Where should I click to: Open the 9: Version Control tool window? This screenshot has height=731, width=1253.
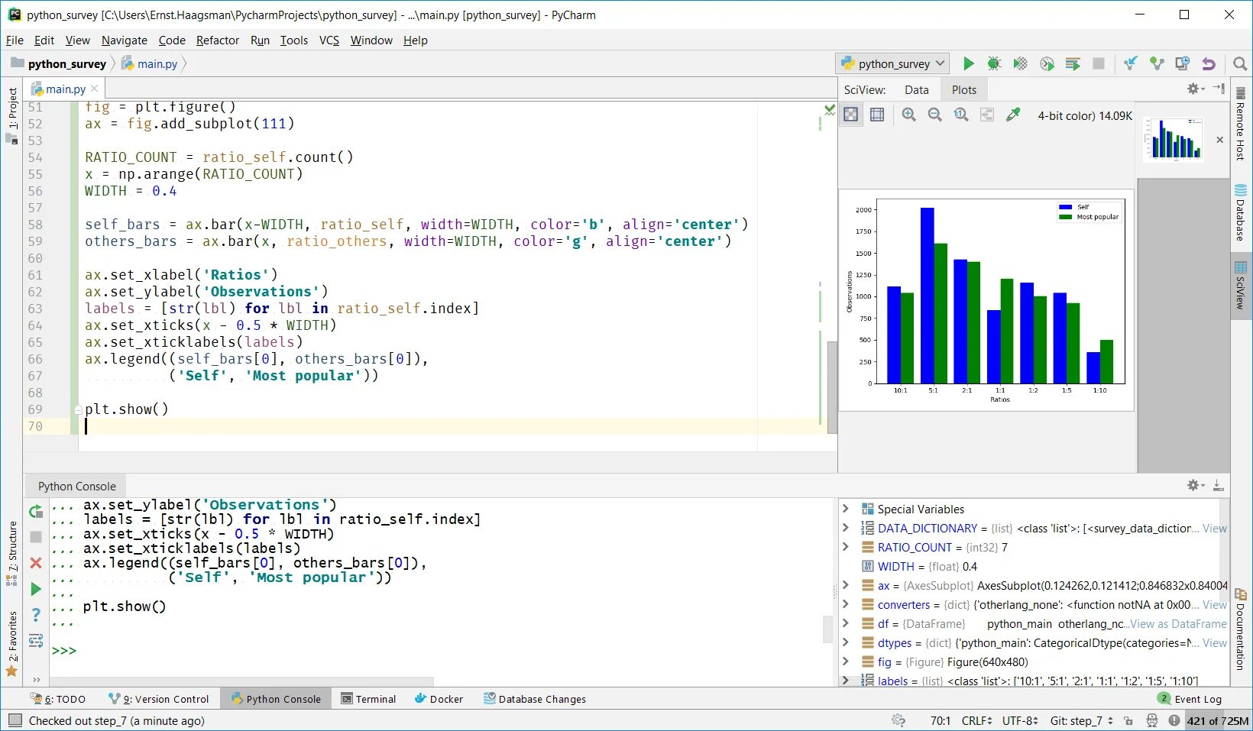click(159, 699)
